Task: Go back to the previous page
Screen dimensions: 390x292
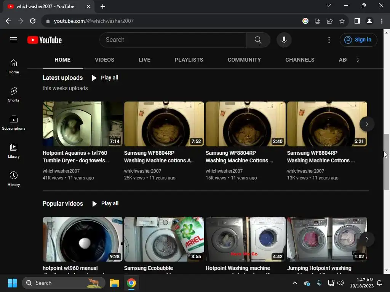Action: click(8, 21)
